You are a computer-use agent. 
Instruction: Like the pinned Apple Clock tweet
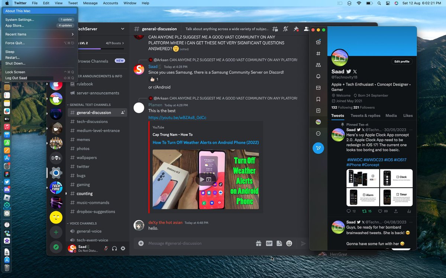pyautogui.click(x=380, y=211)
